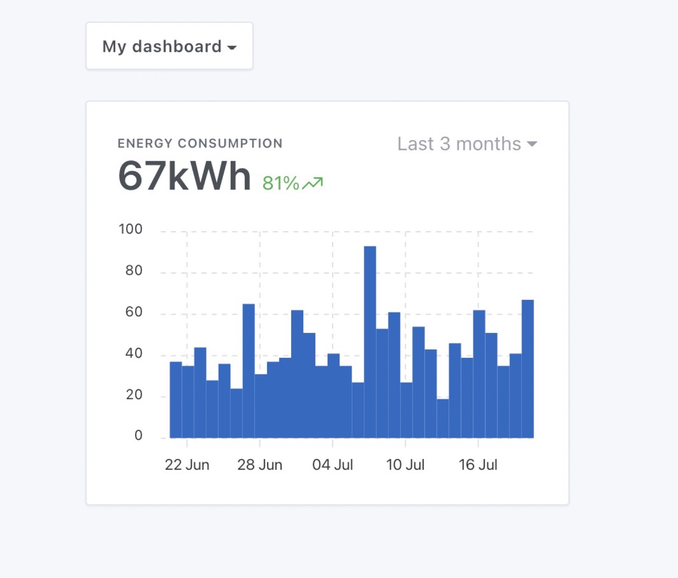The image size is (678, 578).
Task: Click the caret icon next to Last 3 months
Action: click(x=533, y=144)
